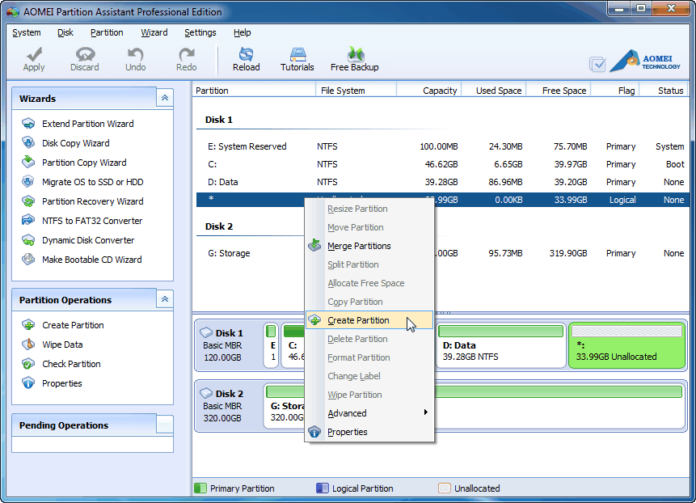The height and width of the screenshot is (503, 696).
Task: Select the C: partition row
Action: click(443, 164)
